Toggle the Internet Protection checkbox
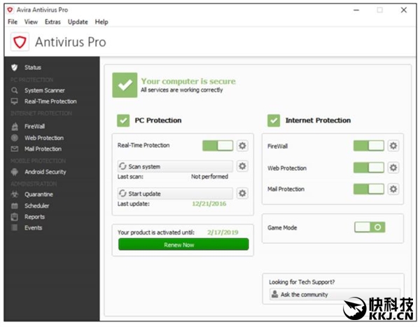This screenshot has height=327, width=420. coord(274,120)
